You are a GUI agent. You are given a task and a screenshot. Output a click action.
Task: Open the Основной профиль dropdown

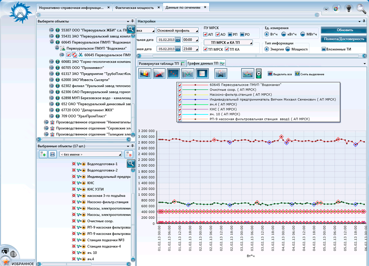click(x=177, y=30)
